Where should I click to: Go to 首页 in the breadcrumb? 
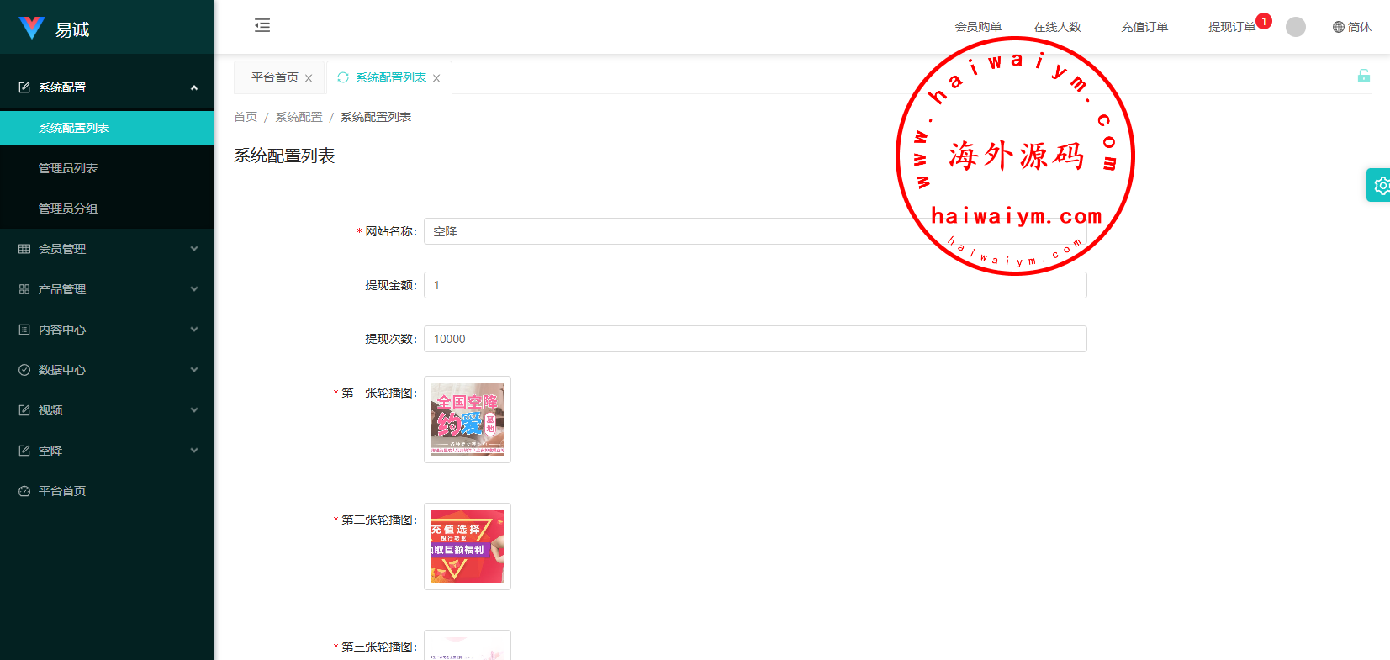click(246, 117)
